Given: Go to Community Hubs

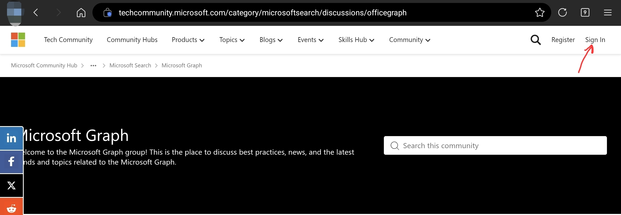Looking at the screenshot, I should coord(132,40).
